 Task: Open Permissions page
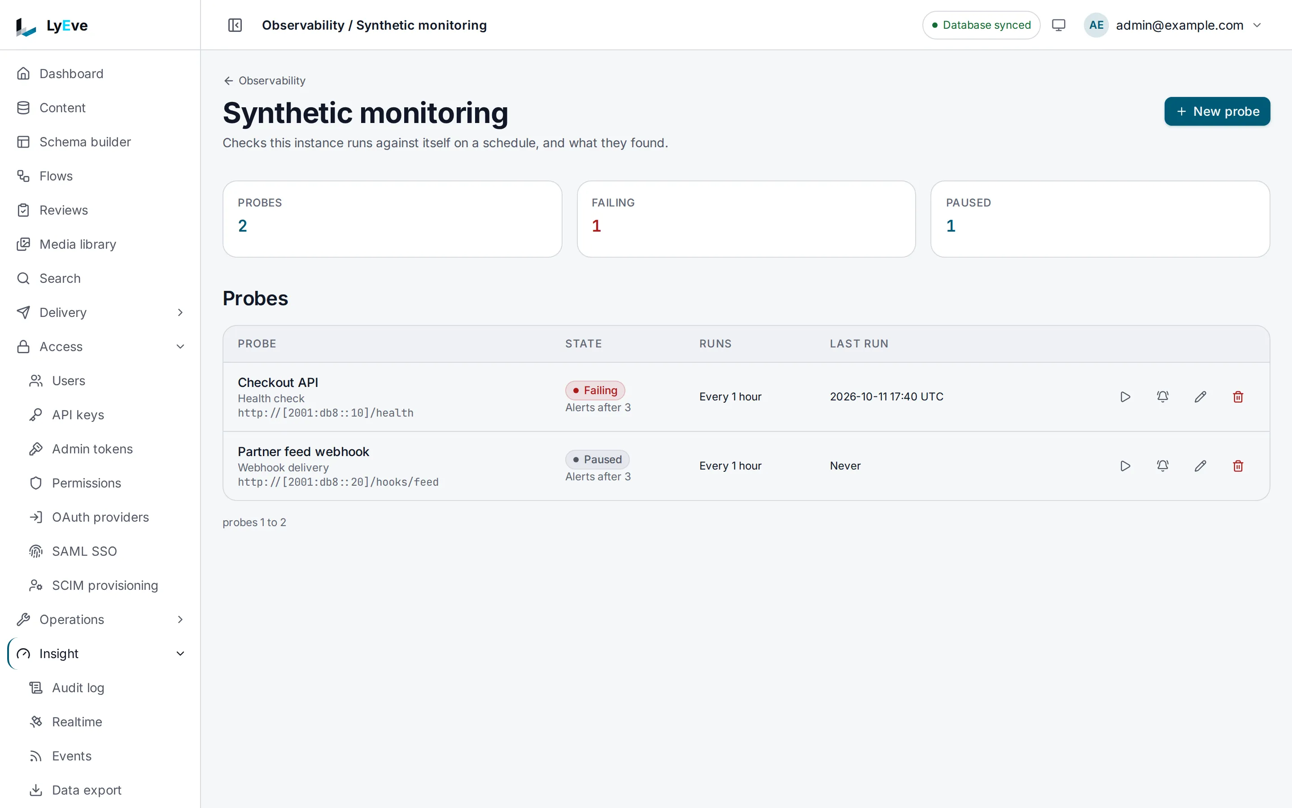coord(106,483)
